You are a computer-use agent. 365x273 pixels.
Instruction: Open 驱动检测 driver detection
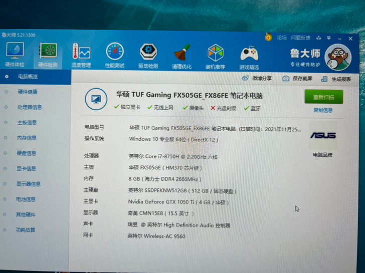148,56
